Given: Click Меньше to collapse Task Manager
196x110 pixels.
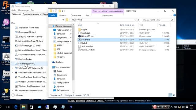Looking at the screenshot, I should (17, 95).
